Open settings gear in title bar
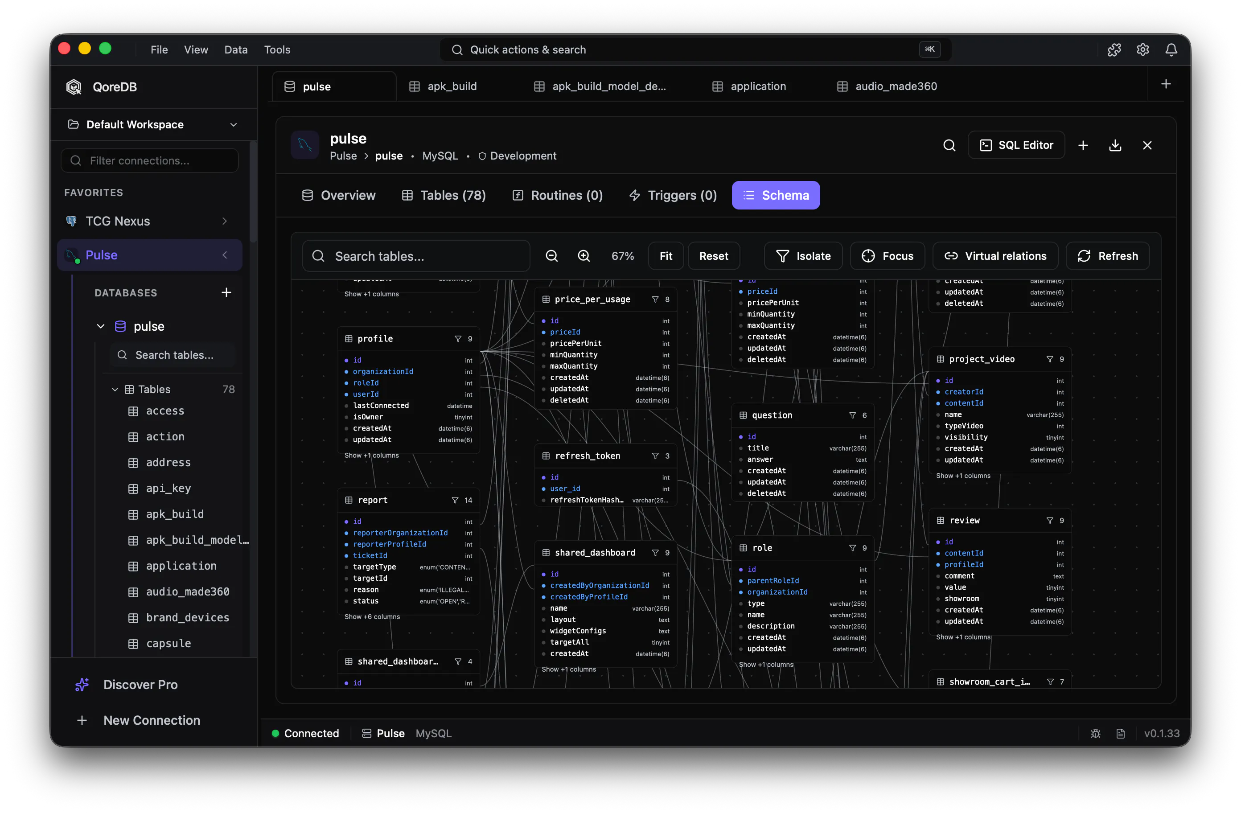 coord(1142,49)
